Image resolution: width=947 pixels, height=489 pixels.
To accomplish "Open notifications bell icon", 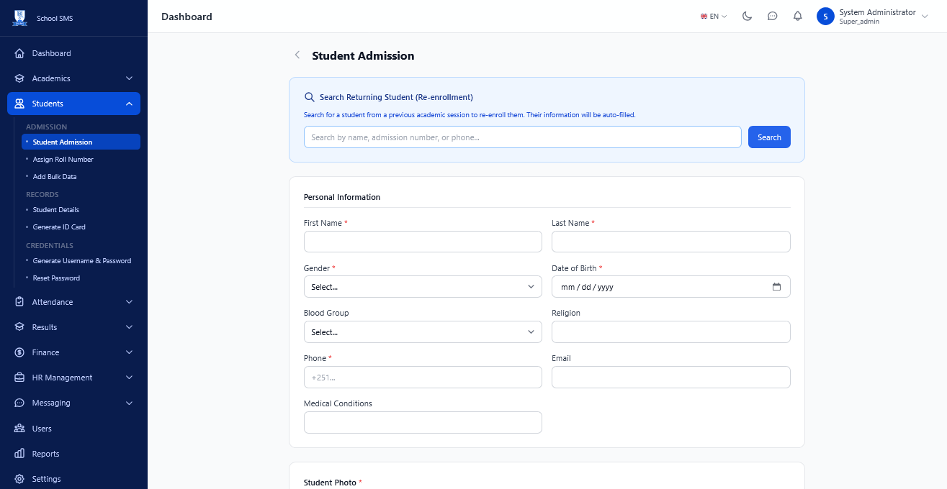I will [x=797, y=16].
